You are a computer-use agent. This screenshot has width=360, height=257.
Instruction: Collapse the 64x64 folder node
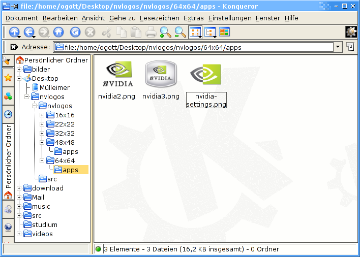click(42, 160)
